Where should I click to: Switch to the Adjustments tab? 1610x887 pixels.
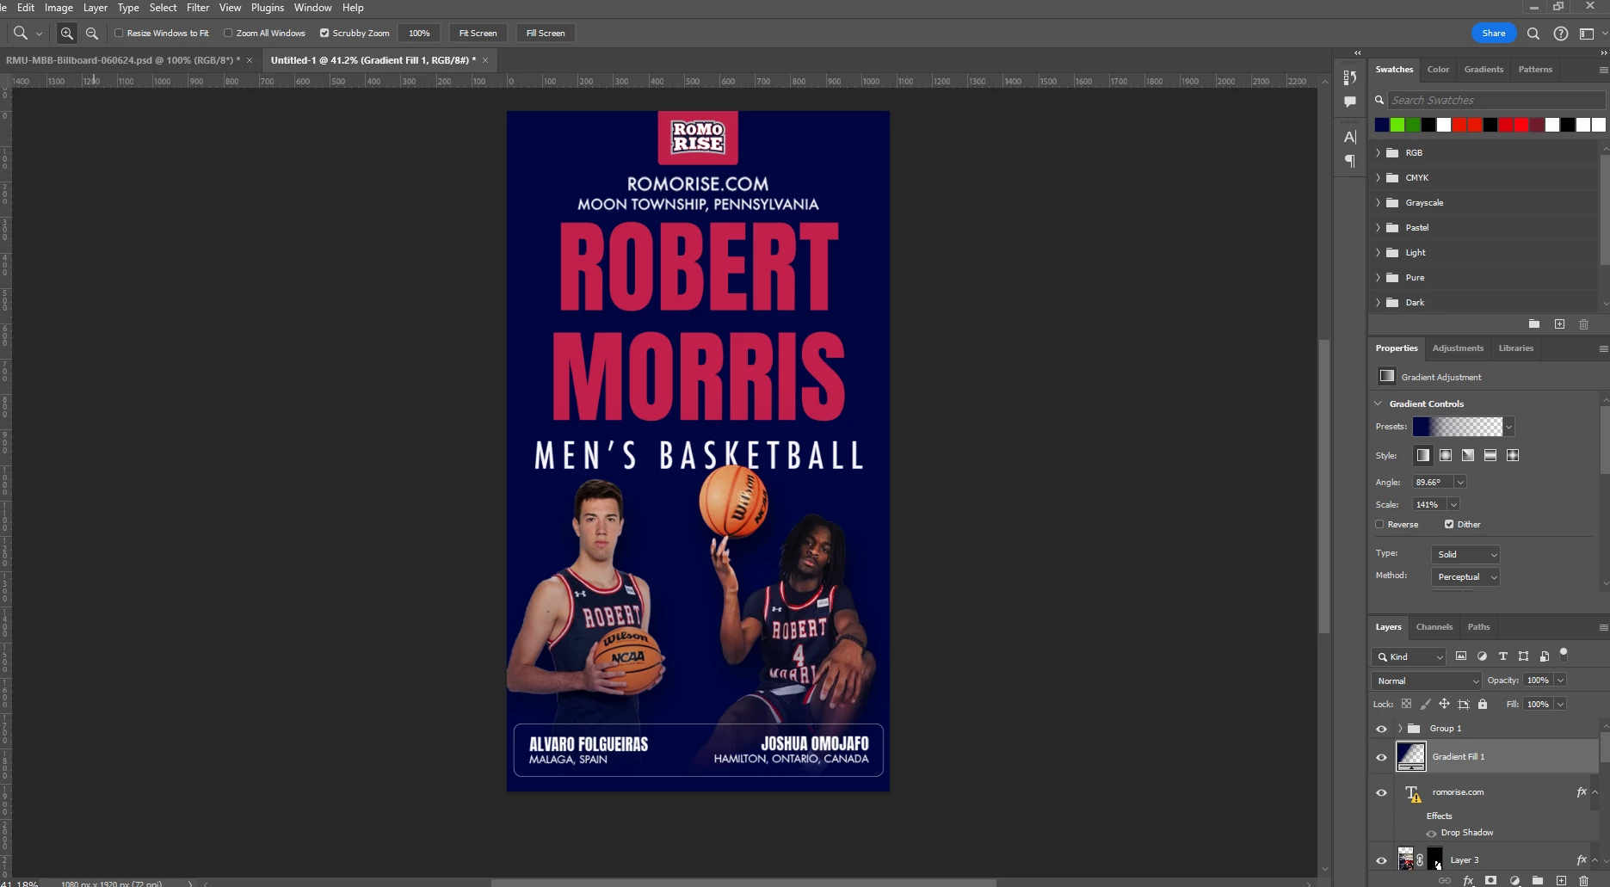coord(1458,348)
